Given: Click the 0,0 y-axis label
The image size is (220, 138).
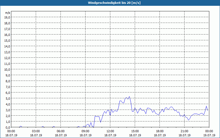Looking at the screenshot, I should [7, 127].
